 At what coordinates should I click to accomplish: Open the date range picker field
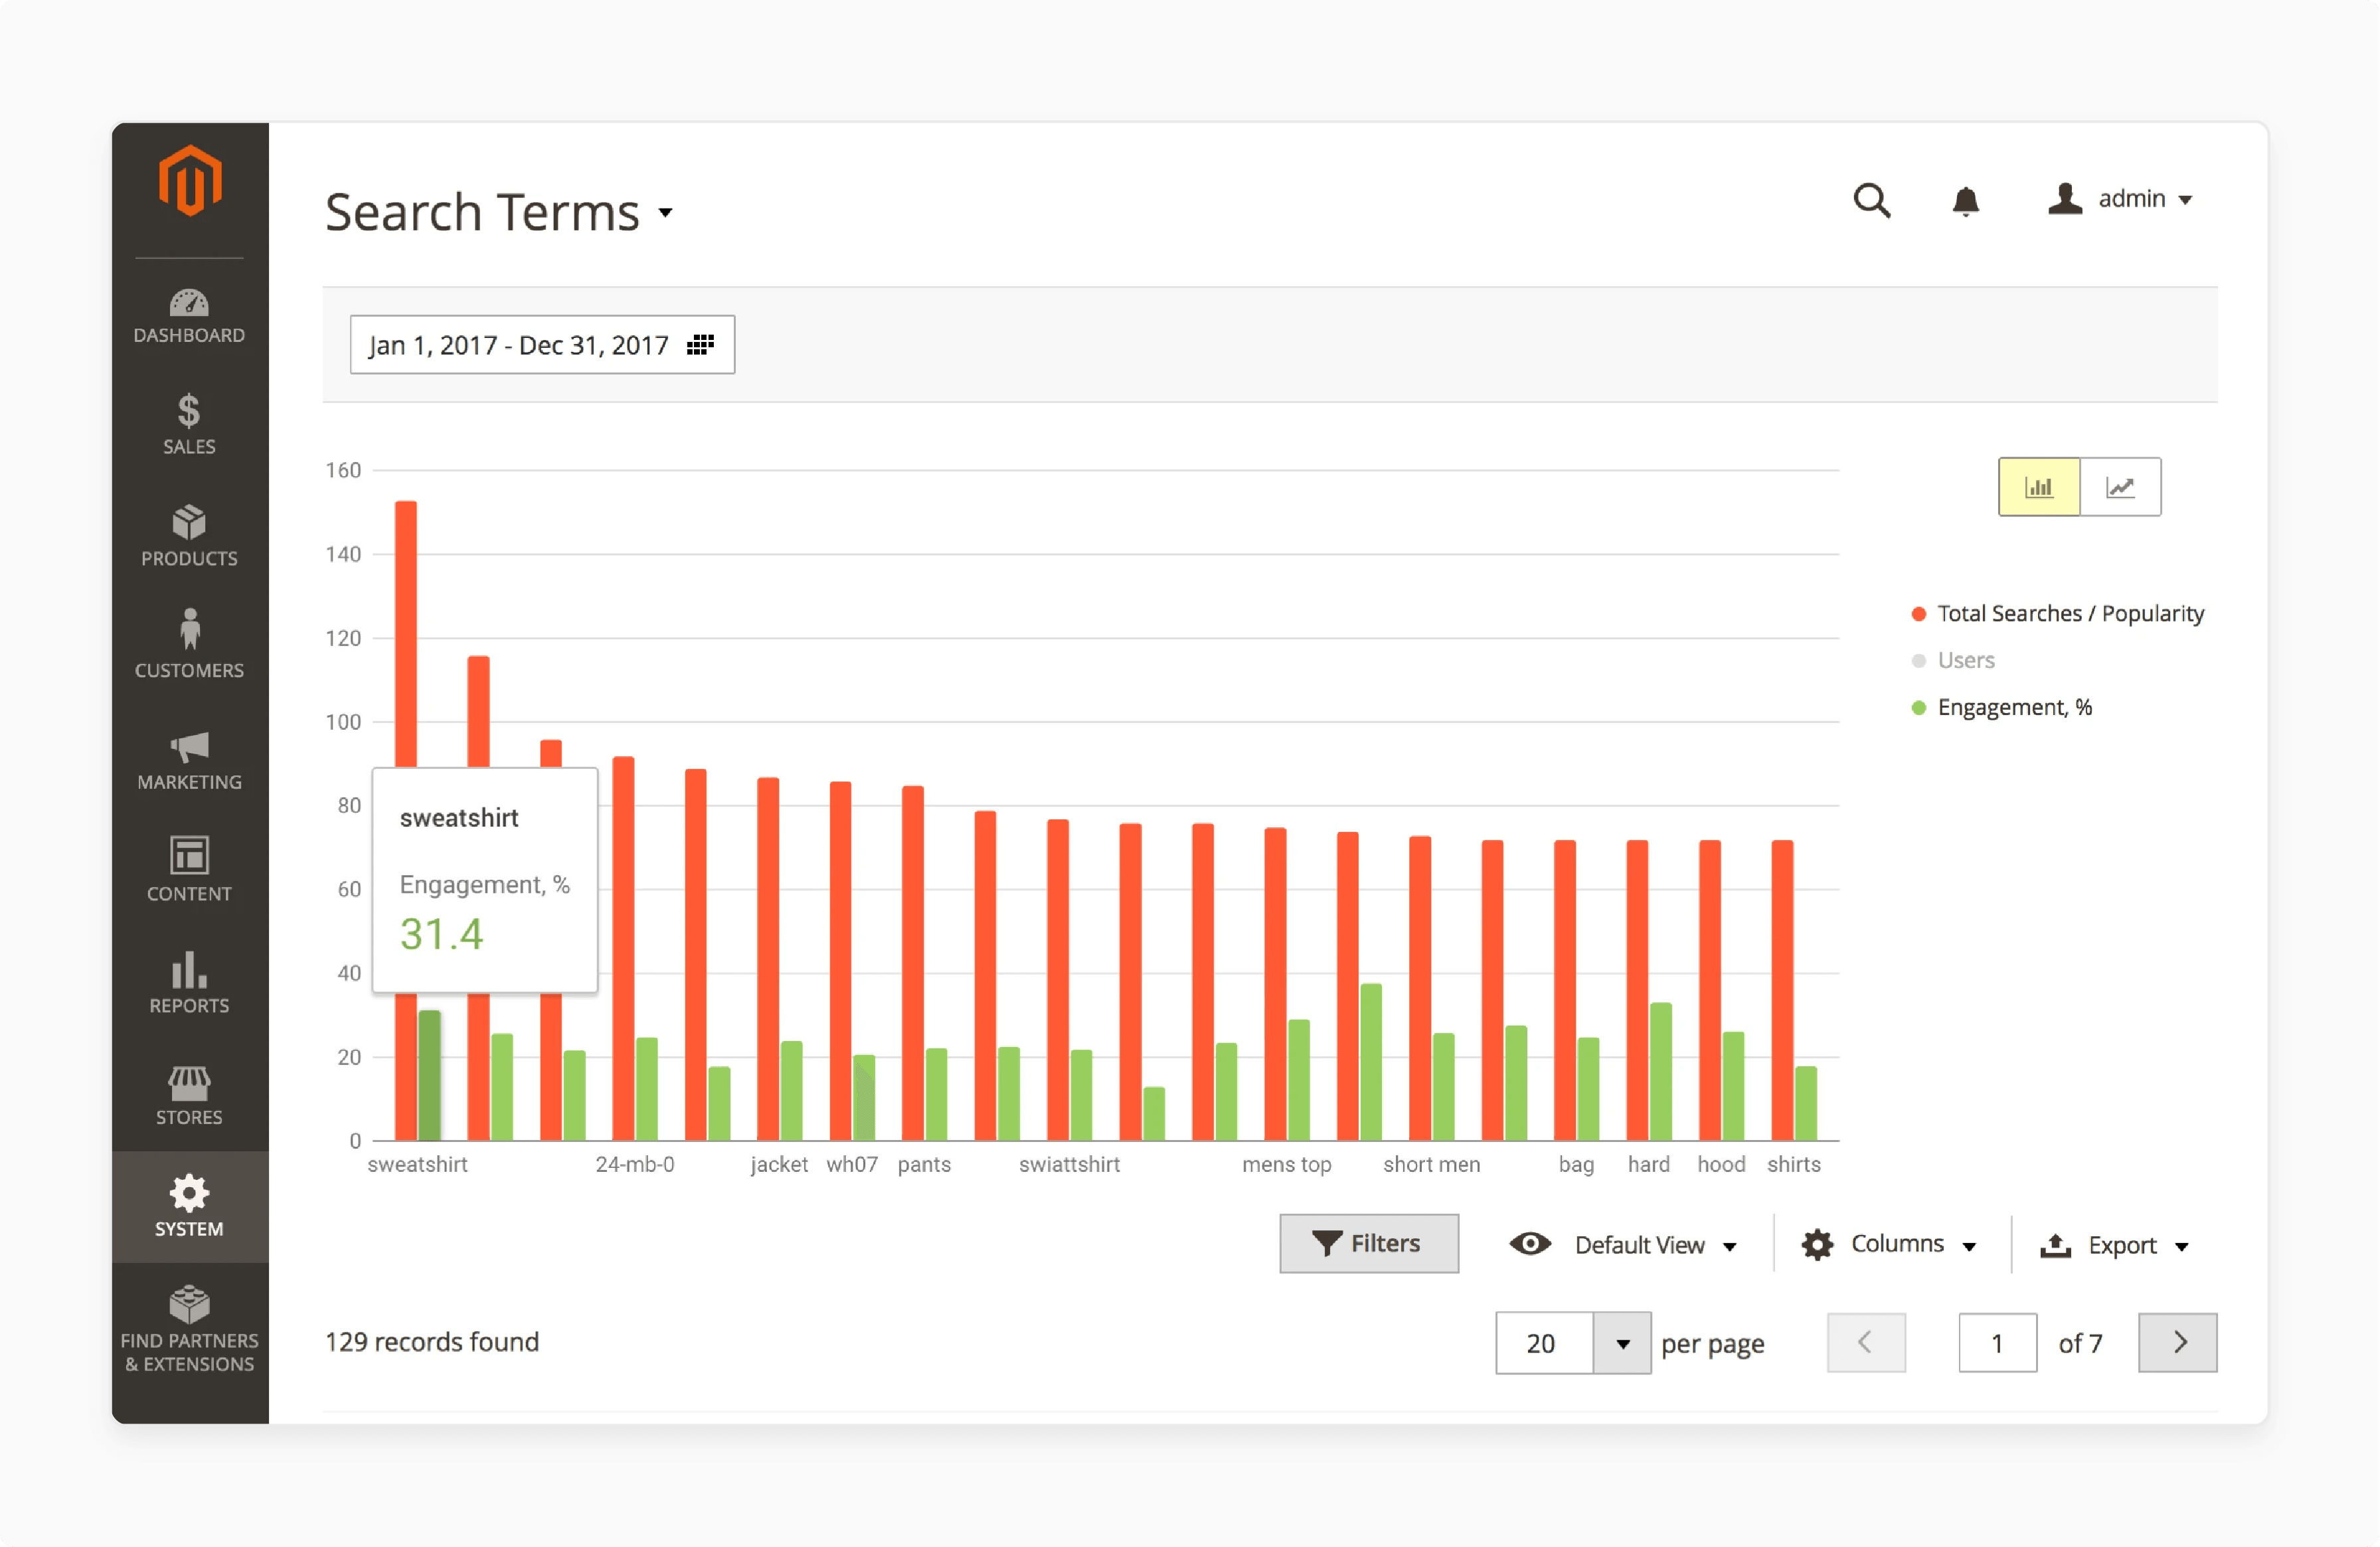(x=542, y=345)
